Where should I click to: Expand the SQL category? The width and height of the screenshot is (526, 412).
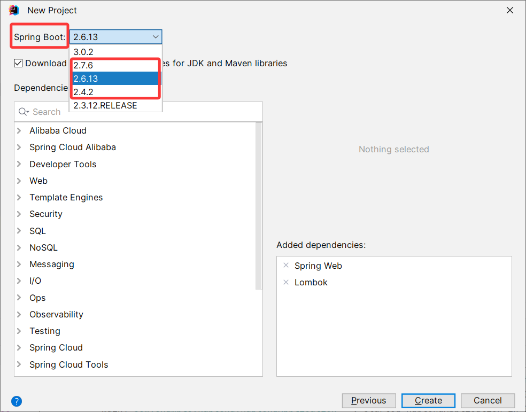[x=19, y=231]
